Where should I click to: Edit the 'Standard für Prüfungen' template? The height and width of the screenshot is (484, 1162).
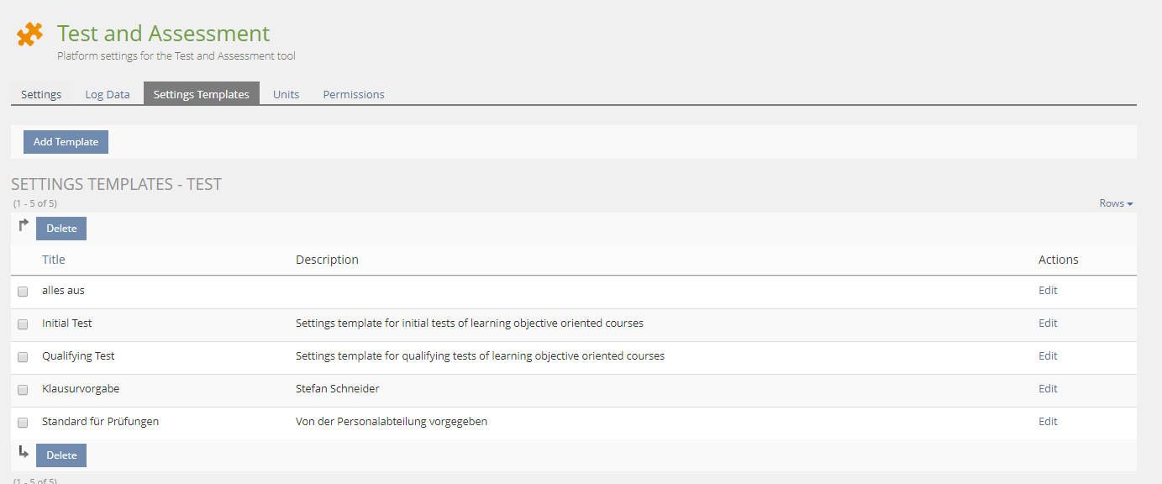click(1048, 422)
